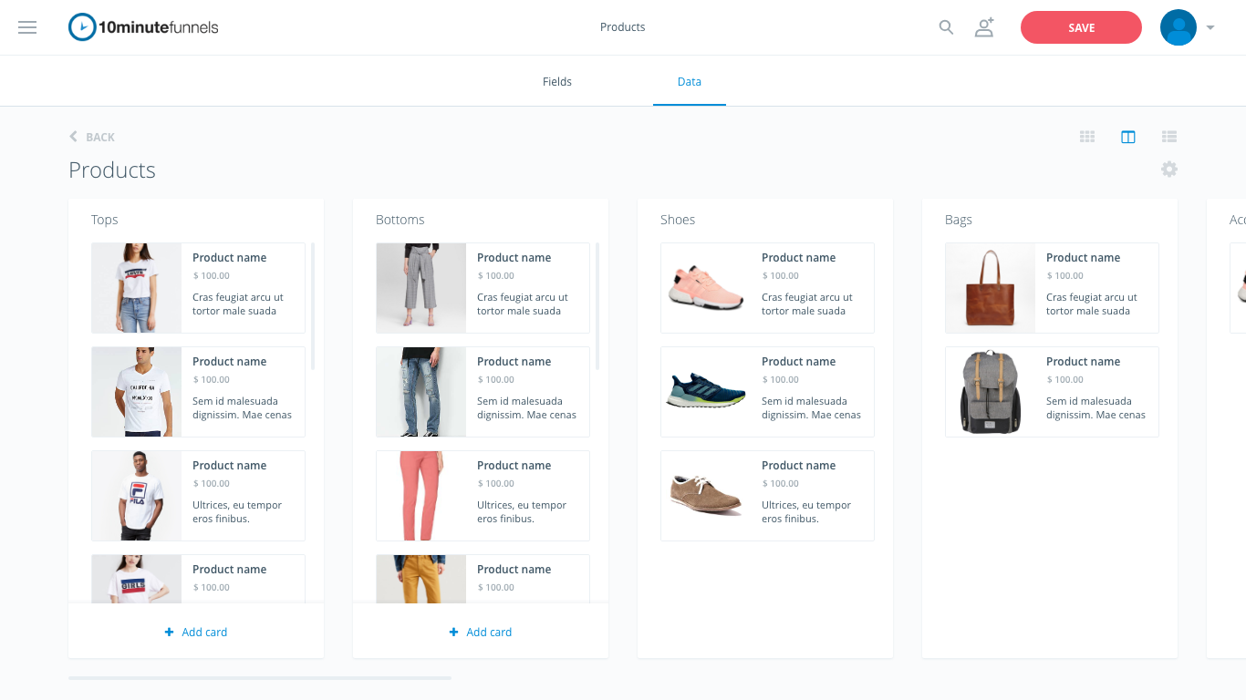Expand the account dropdown arrow

pos(1210,27)
